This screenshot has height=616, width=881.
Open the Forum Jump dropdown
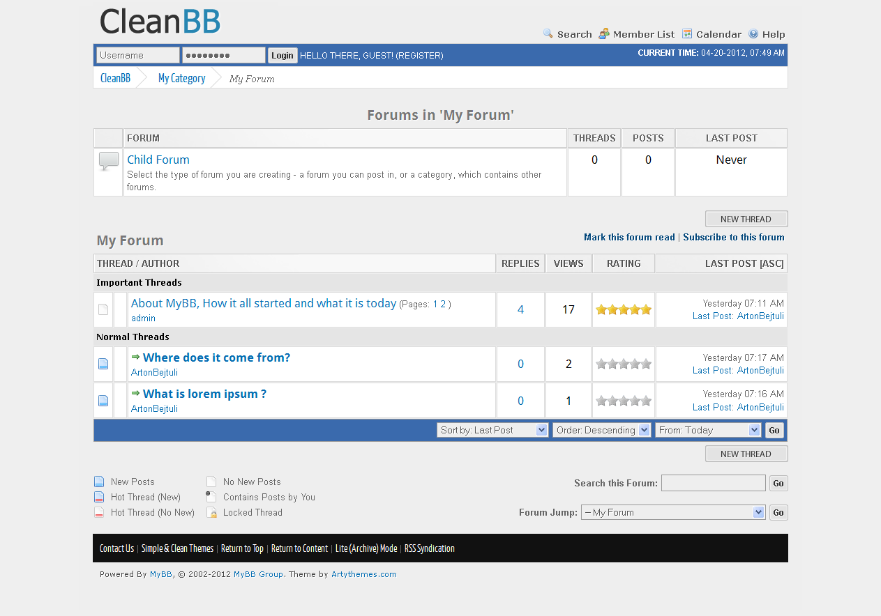672,512
